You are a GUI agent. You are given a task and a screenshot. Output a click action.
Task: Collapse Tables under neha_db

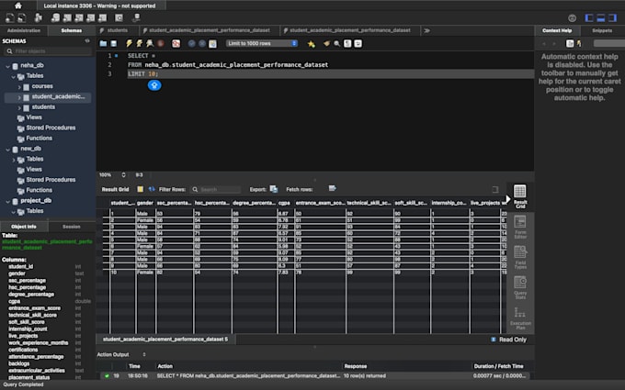[x=13, y=76]
